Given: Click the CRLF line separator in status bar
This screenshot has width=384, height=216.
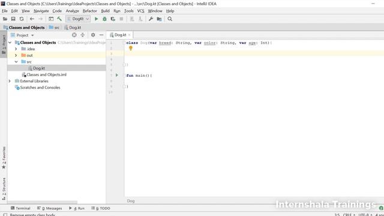Looking at the screenshot, I should click(x=349, y=215).
